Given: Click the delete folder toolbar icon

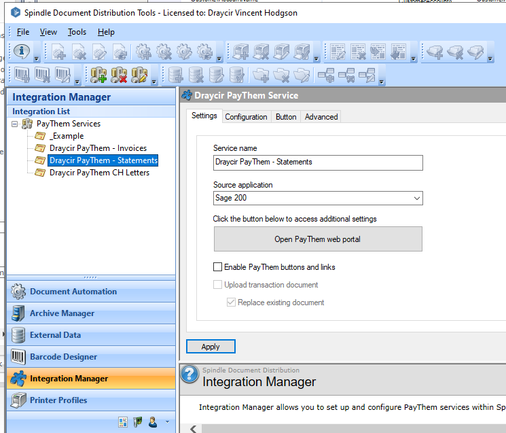Looking at the screenshot, I should click(x=281, y=75).
